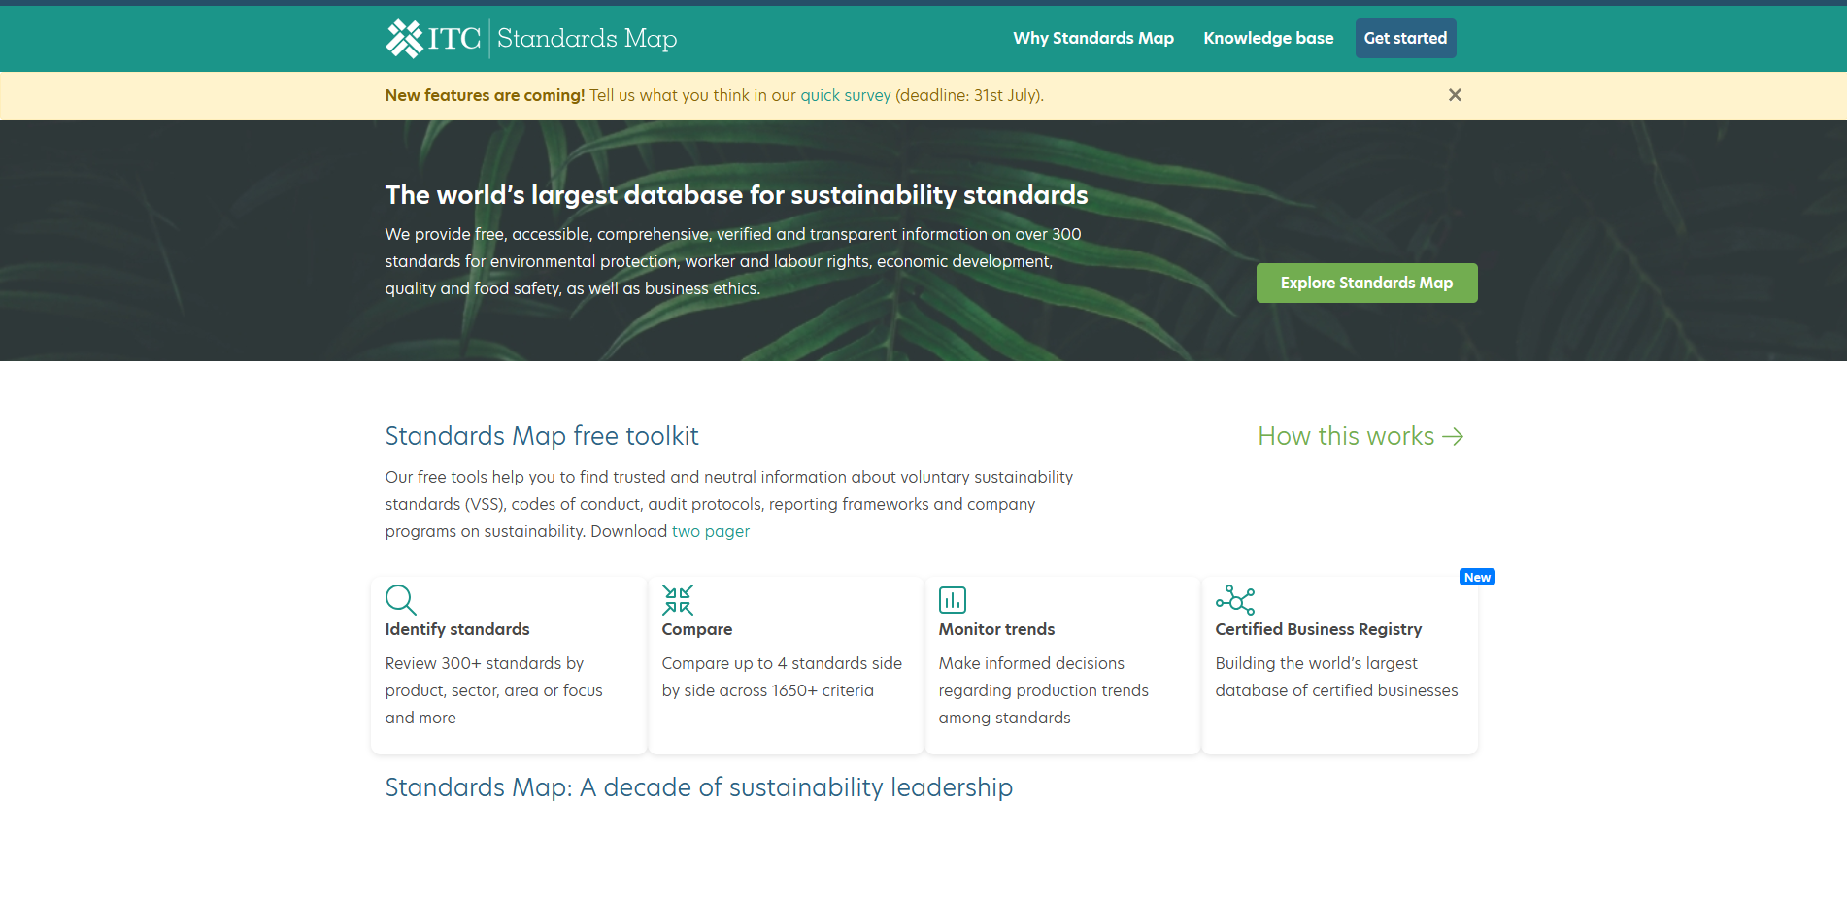
Task: Open the quick survey link
Action: (845, 95)
